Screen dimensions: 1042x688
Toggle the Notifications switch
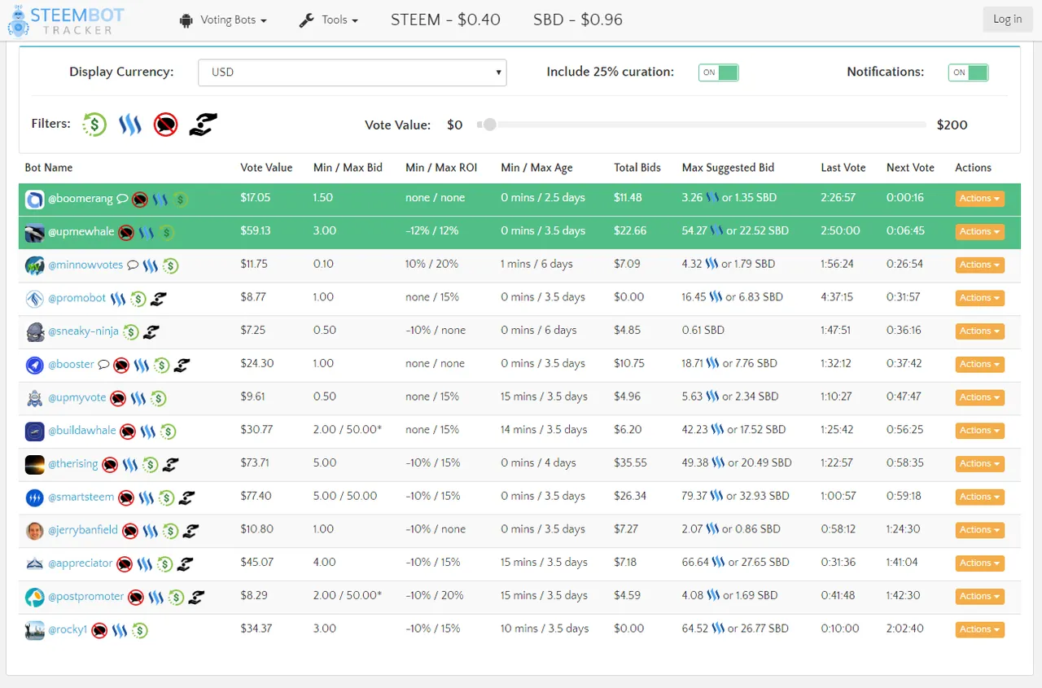[968, 72]
